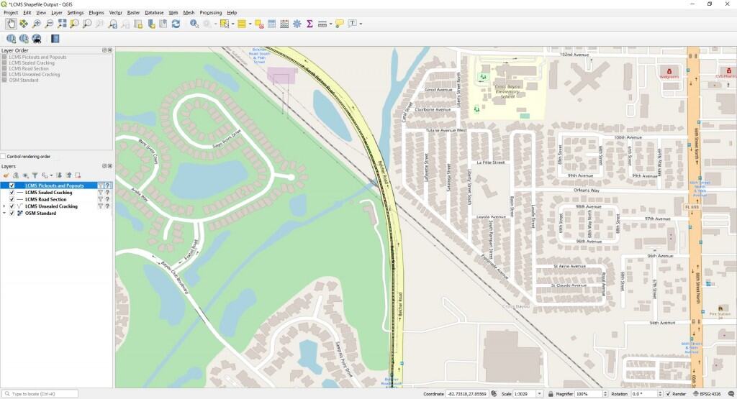Open the Processing menu

pyautogui.click(x=210, y=12)
